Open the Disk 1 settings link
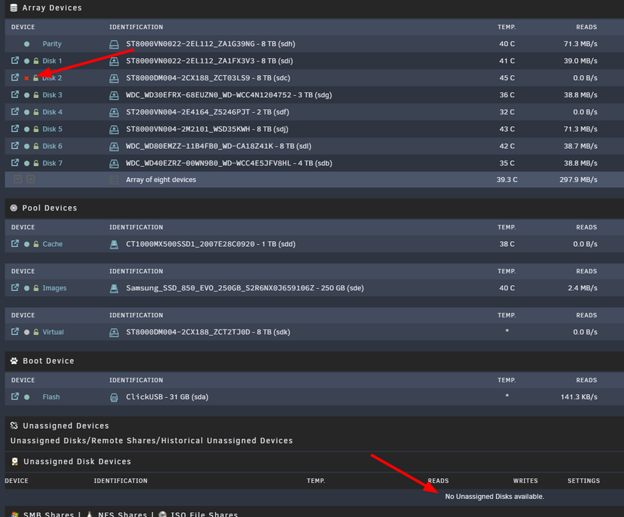The height and width of the screenshot is (517, 624). 52,61
